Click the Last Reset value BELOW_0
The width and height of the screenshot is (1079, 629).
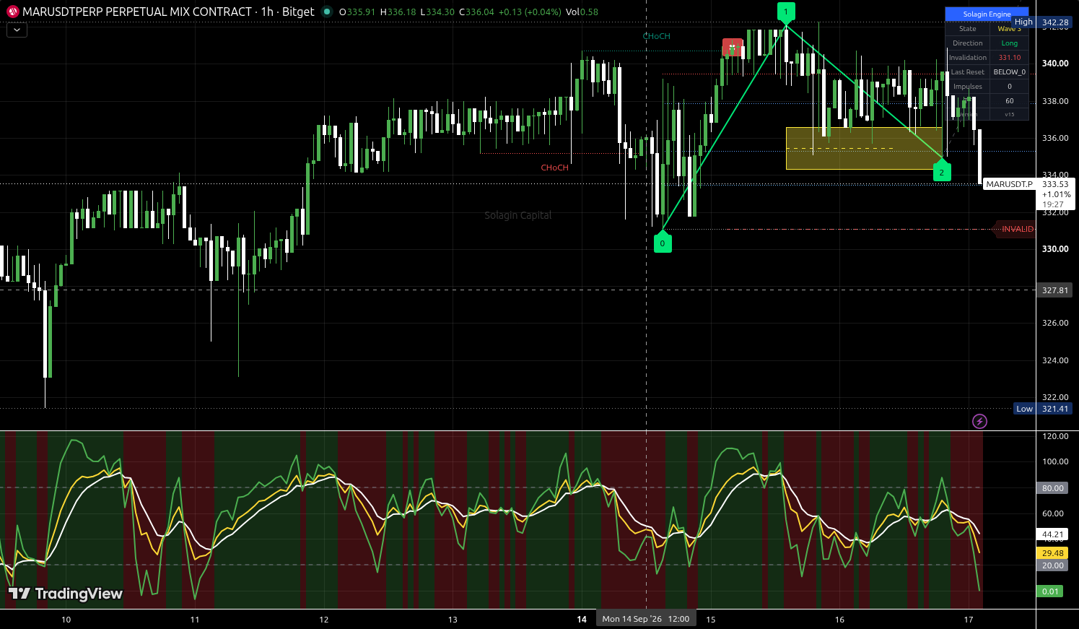(x=1010, y=72)
